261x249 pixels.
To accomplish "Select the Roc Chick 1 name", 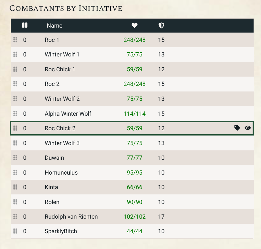I will 60,69.
